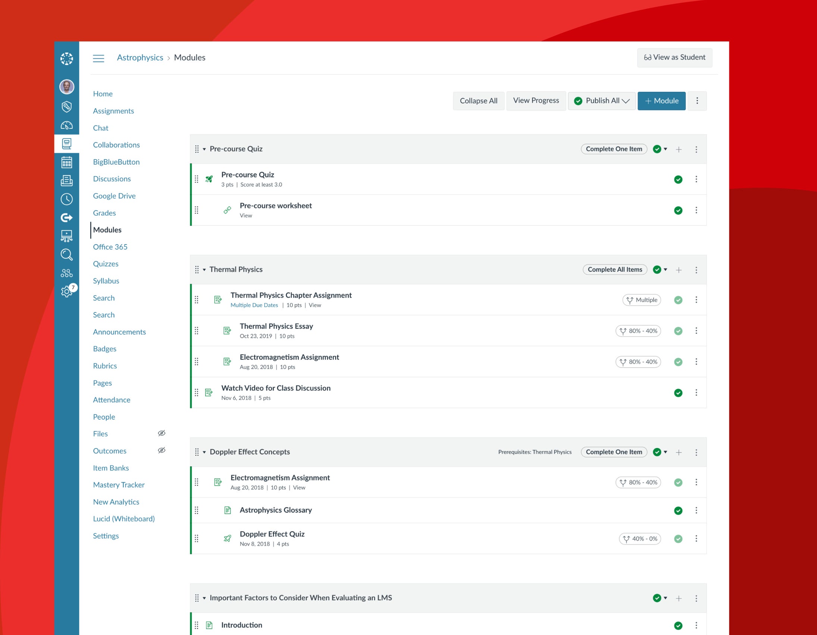The image size is (817, 635).
Task: Click assignment icon of Thermal Physics Essay
Action: [x=227, y=331]
